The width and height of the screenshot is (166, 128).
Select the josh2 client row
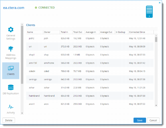pyautogui.click(x=90, y=38)
